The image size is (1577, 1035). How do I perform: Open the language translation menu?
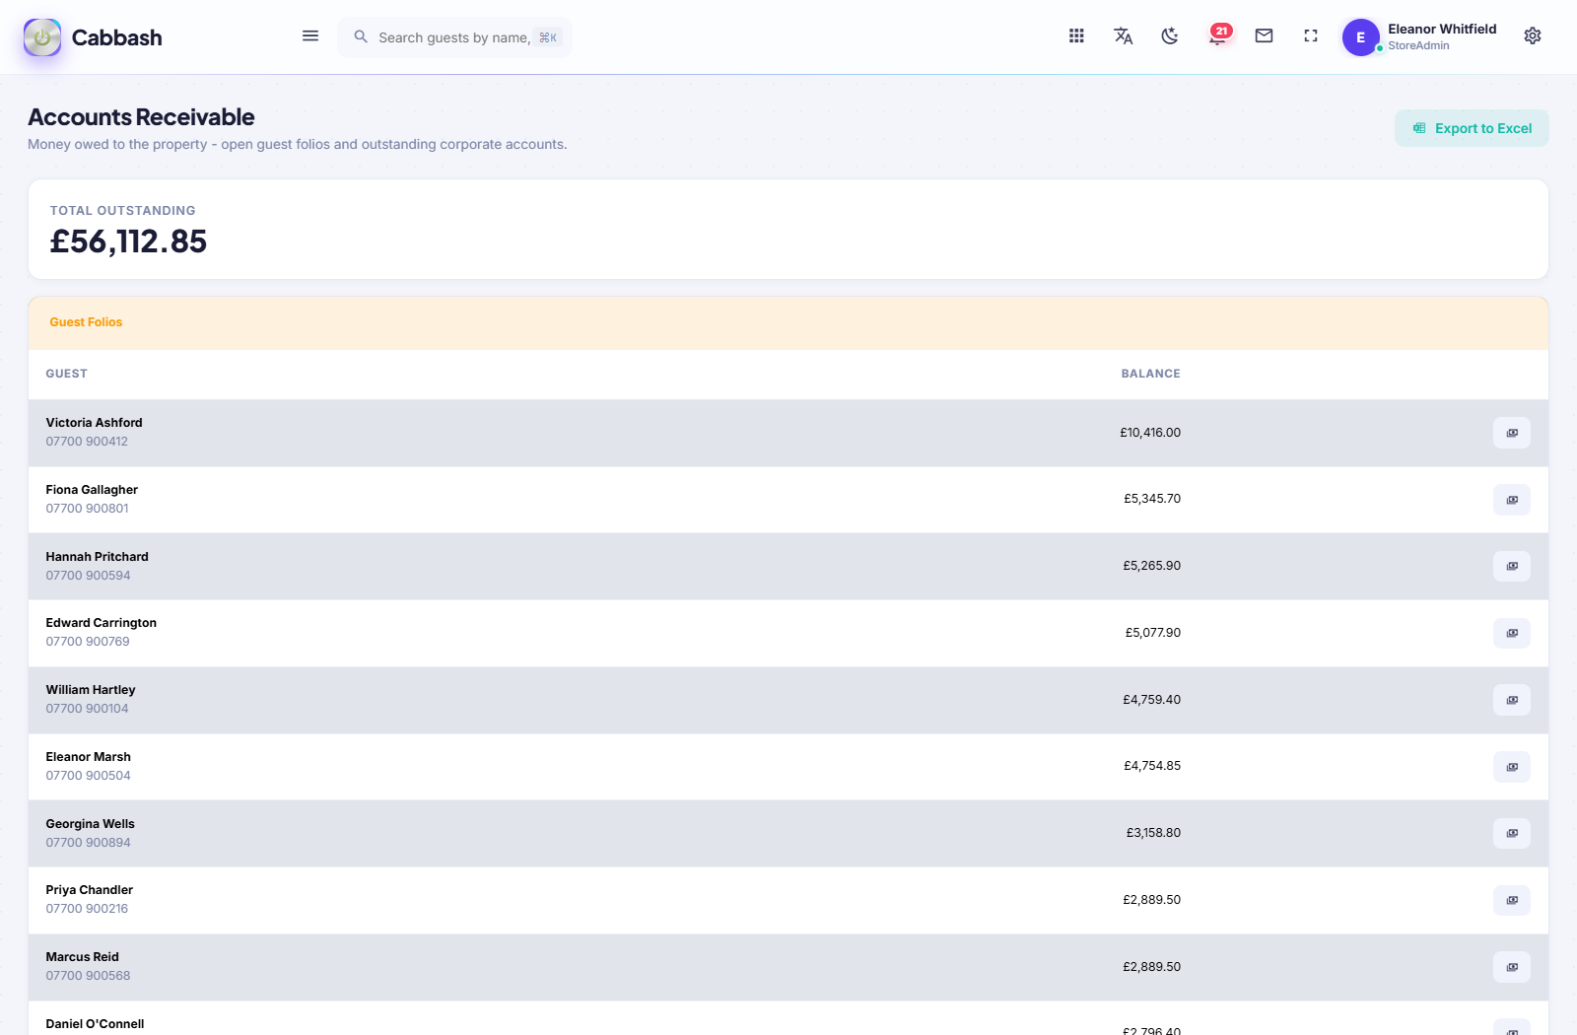(1124, 35)
